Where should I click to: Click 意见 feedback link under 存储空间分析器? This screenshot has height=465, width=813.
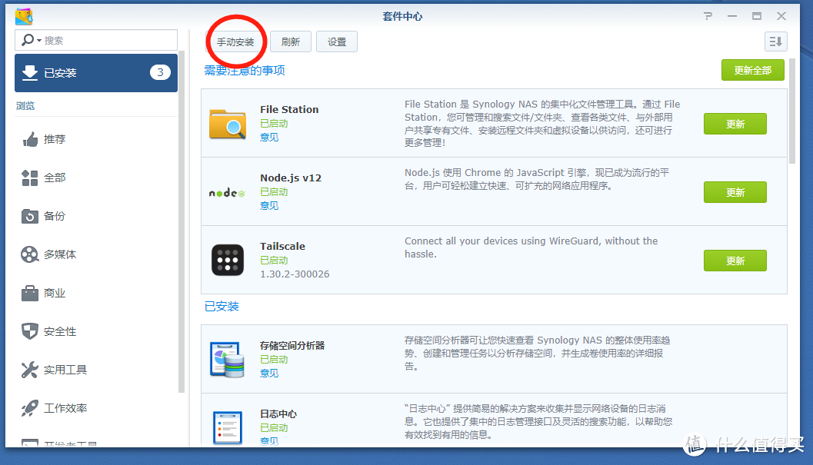pyautogui.click(x=269, y=374)
